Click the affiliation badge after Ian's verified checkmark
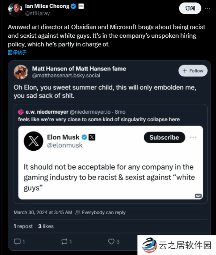This screenshot has height=255, width=216. tap(81, 6)
